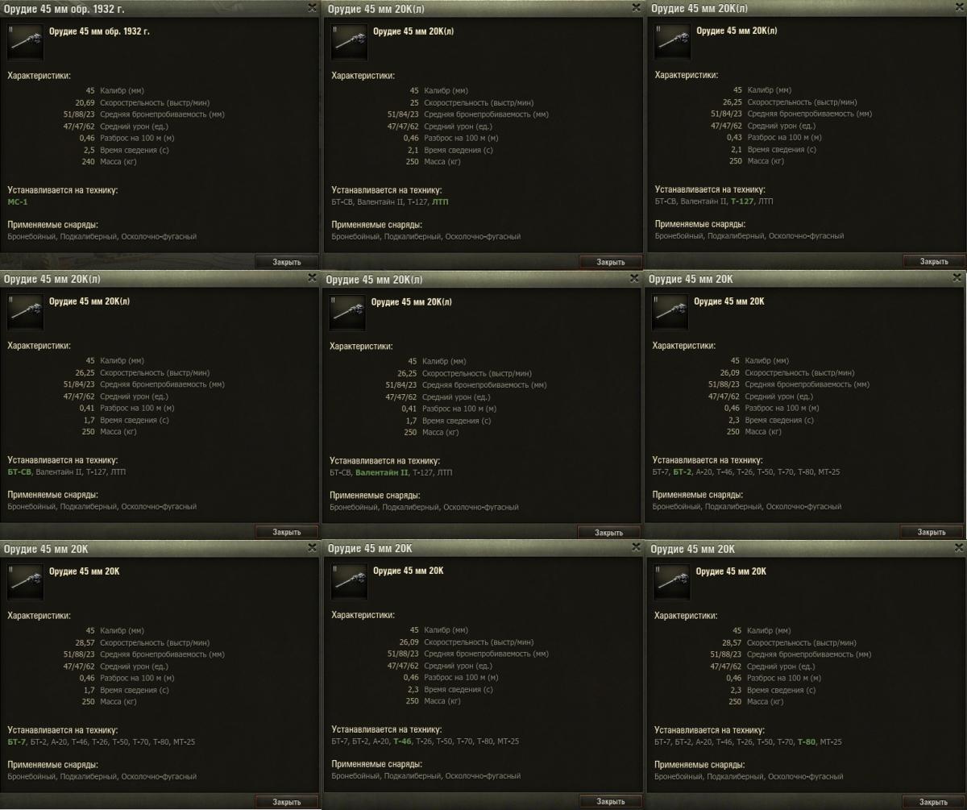
Task: Click the rate of fire value 20,69
Action: [x=85, y=102]
